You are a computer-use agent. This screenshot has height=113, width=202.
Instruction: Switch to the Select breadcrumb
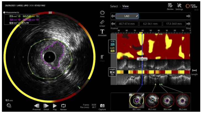click(x=114, y=6)
